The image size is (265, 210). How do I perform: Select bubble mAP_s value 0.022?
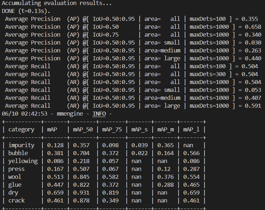pyautogui.click(x=139, y=153)
